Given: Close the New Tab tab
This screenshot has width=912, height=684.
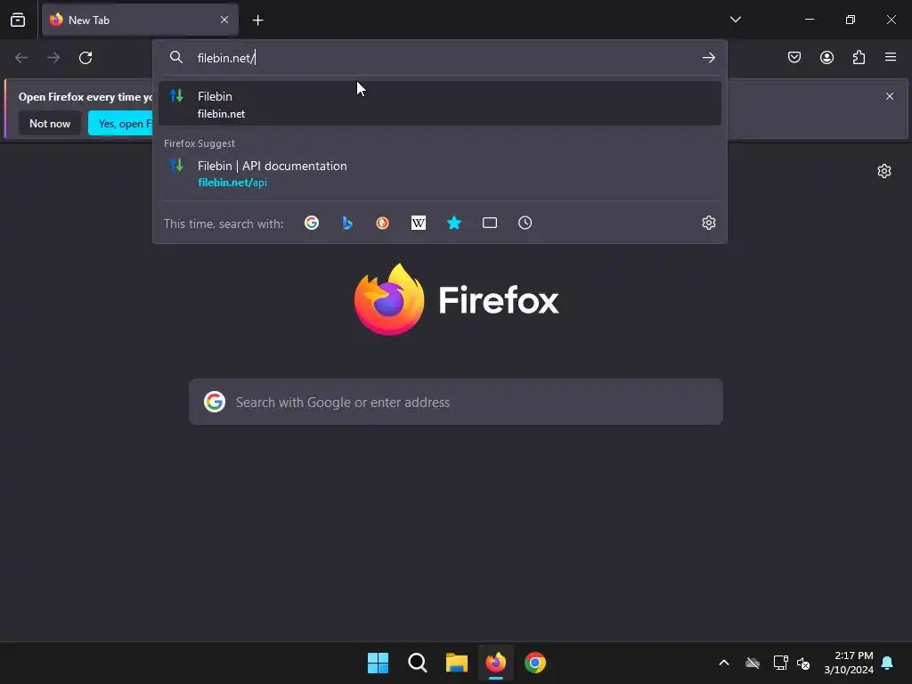Looking at the screenshot, I should point(224,20).
